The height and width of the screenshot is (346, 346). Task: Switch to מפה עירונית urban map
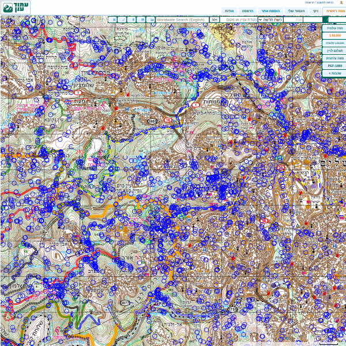[x=334, y=58]
